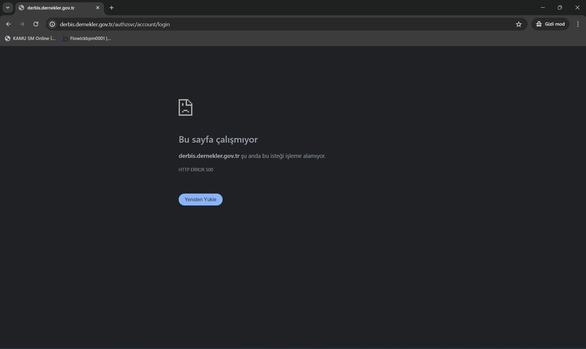Open a new tab with plus button
The image size is (586, 349).
[111, 8]
